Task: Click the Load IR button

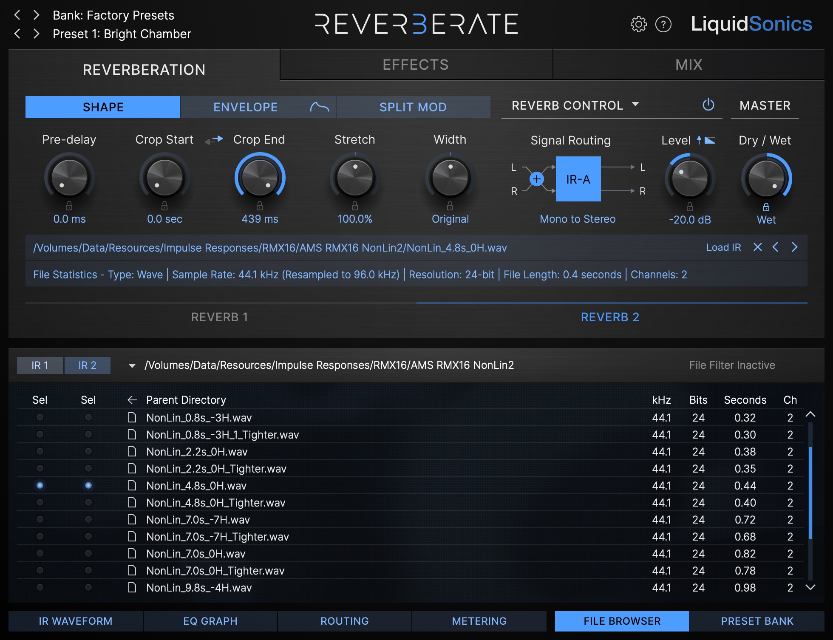Action: coord(723,247)
